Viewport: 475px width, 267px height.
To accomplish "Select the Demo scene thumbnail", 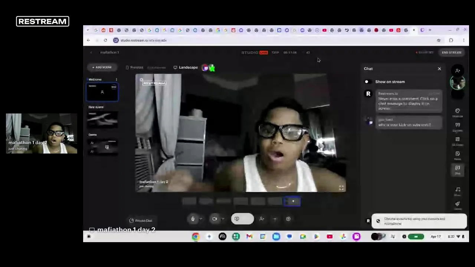I will (102, 147).
